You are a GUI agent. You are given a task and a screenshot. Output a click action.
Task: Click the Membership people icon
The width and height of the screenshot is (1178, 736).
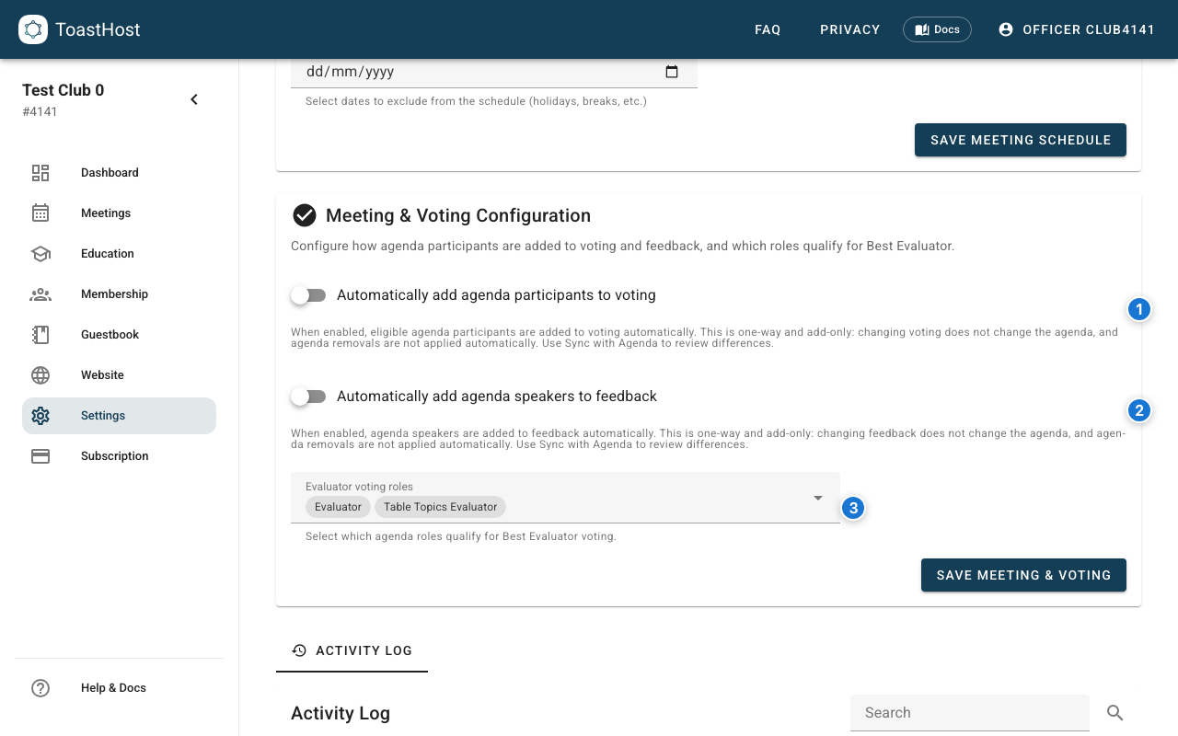[x=40, y=293]
